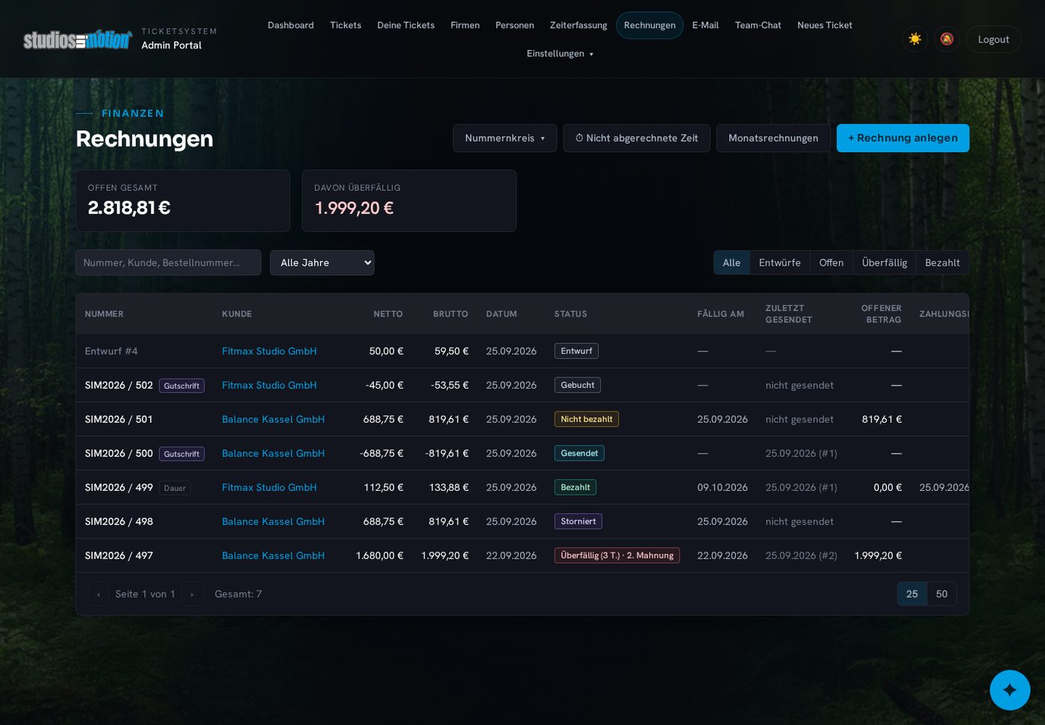Open the Team-Chat nav item
The height and width of the screenshot is (725, 1045).
(758, 25)
